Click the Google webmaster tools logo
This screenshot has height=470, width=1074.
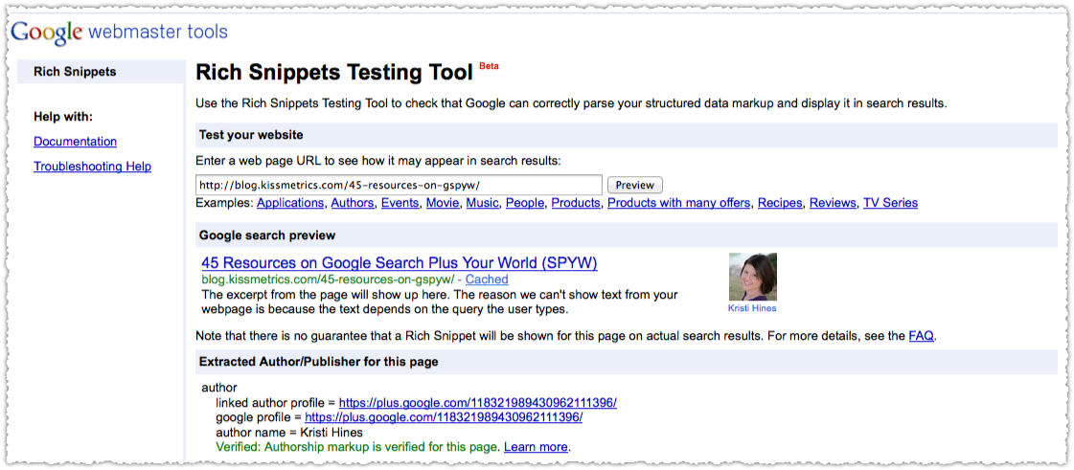tap(119, 32)
